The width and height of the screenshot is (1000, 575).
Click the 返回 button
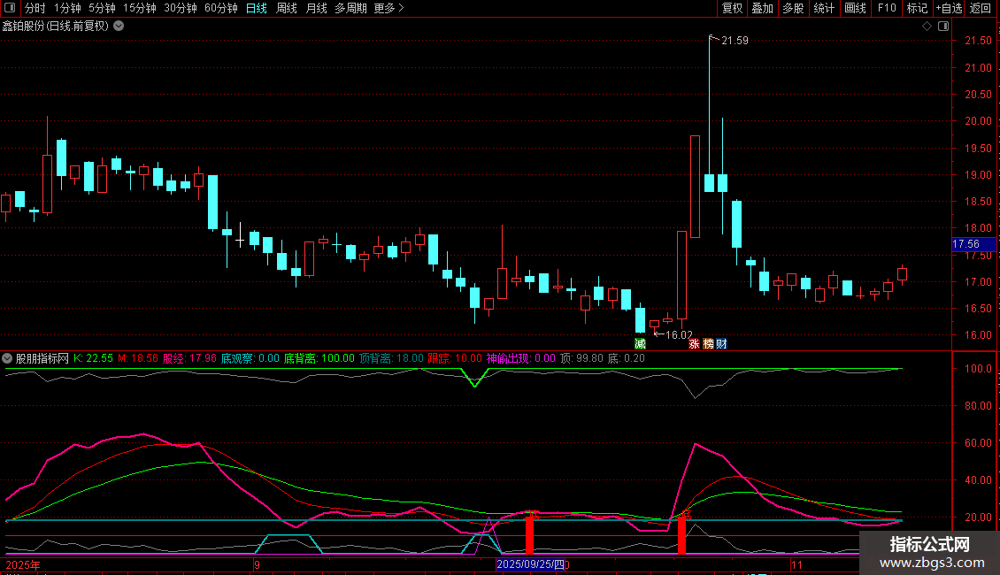point(981,8)
